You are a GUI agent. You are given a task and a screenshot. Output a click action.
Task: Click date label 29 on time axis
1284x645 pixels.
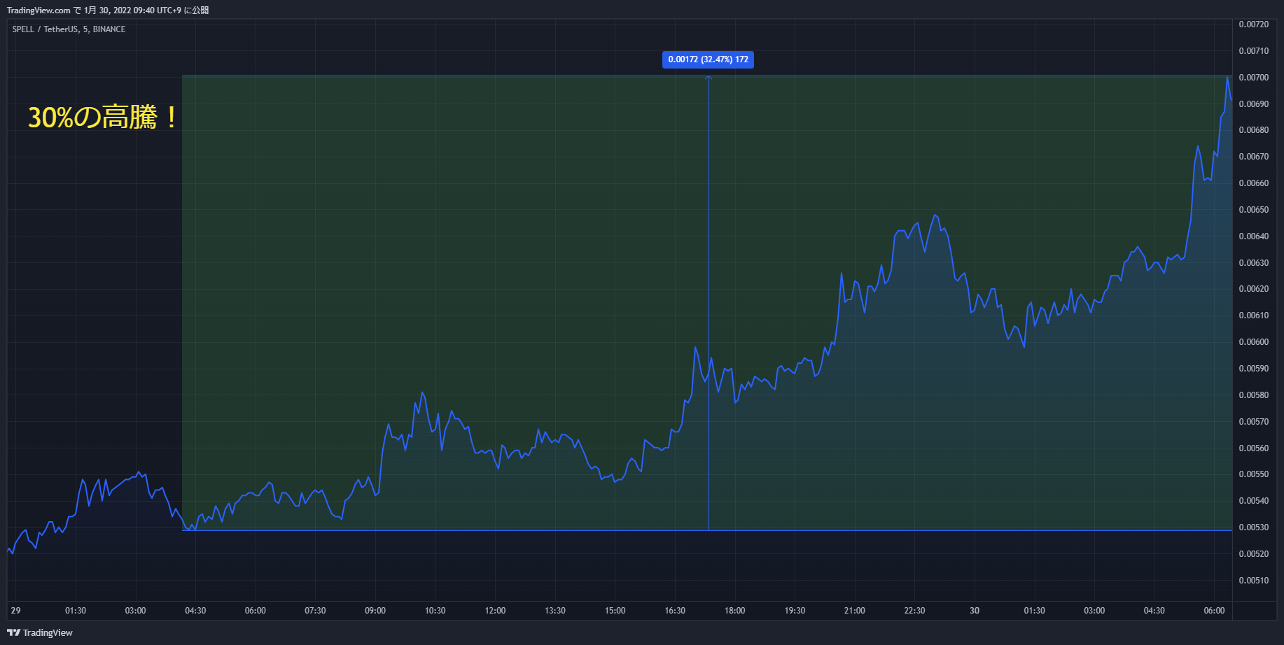pos(15,611)
